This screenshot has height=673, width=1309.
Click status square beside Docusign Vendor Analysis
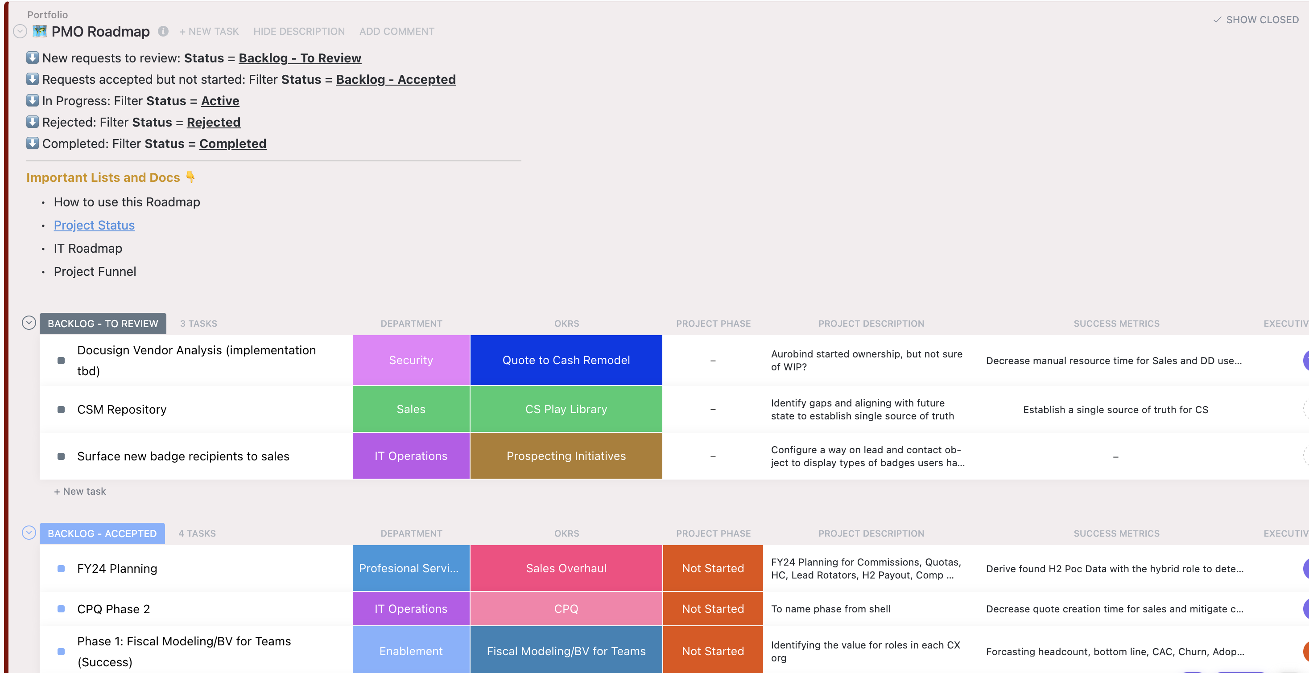61,361
